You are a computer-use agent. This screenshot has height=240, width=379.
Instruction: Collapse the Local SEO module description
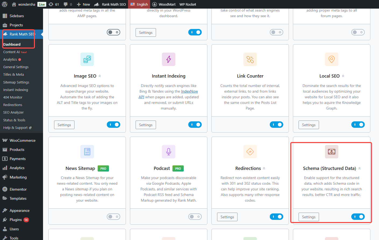click(343, 76)
